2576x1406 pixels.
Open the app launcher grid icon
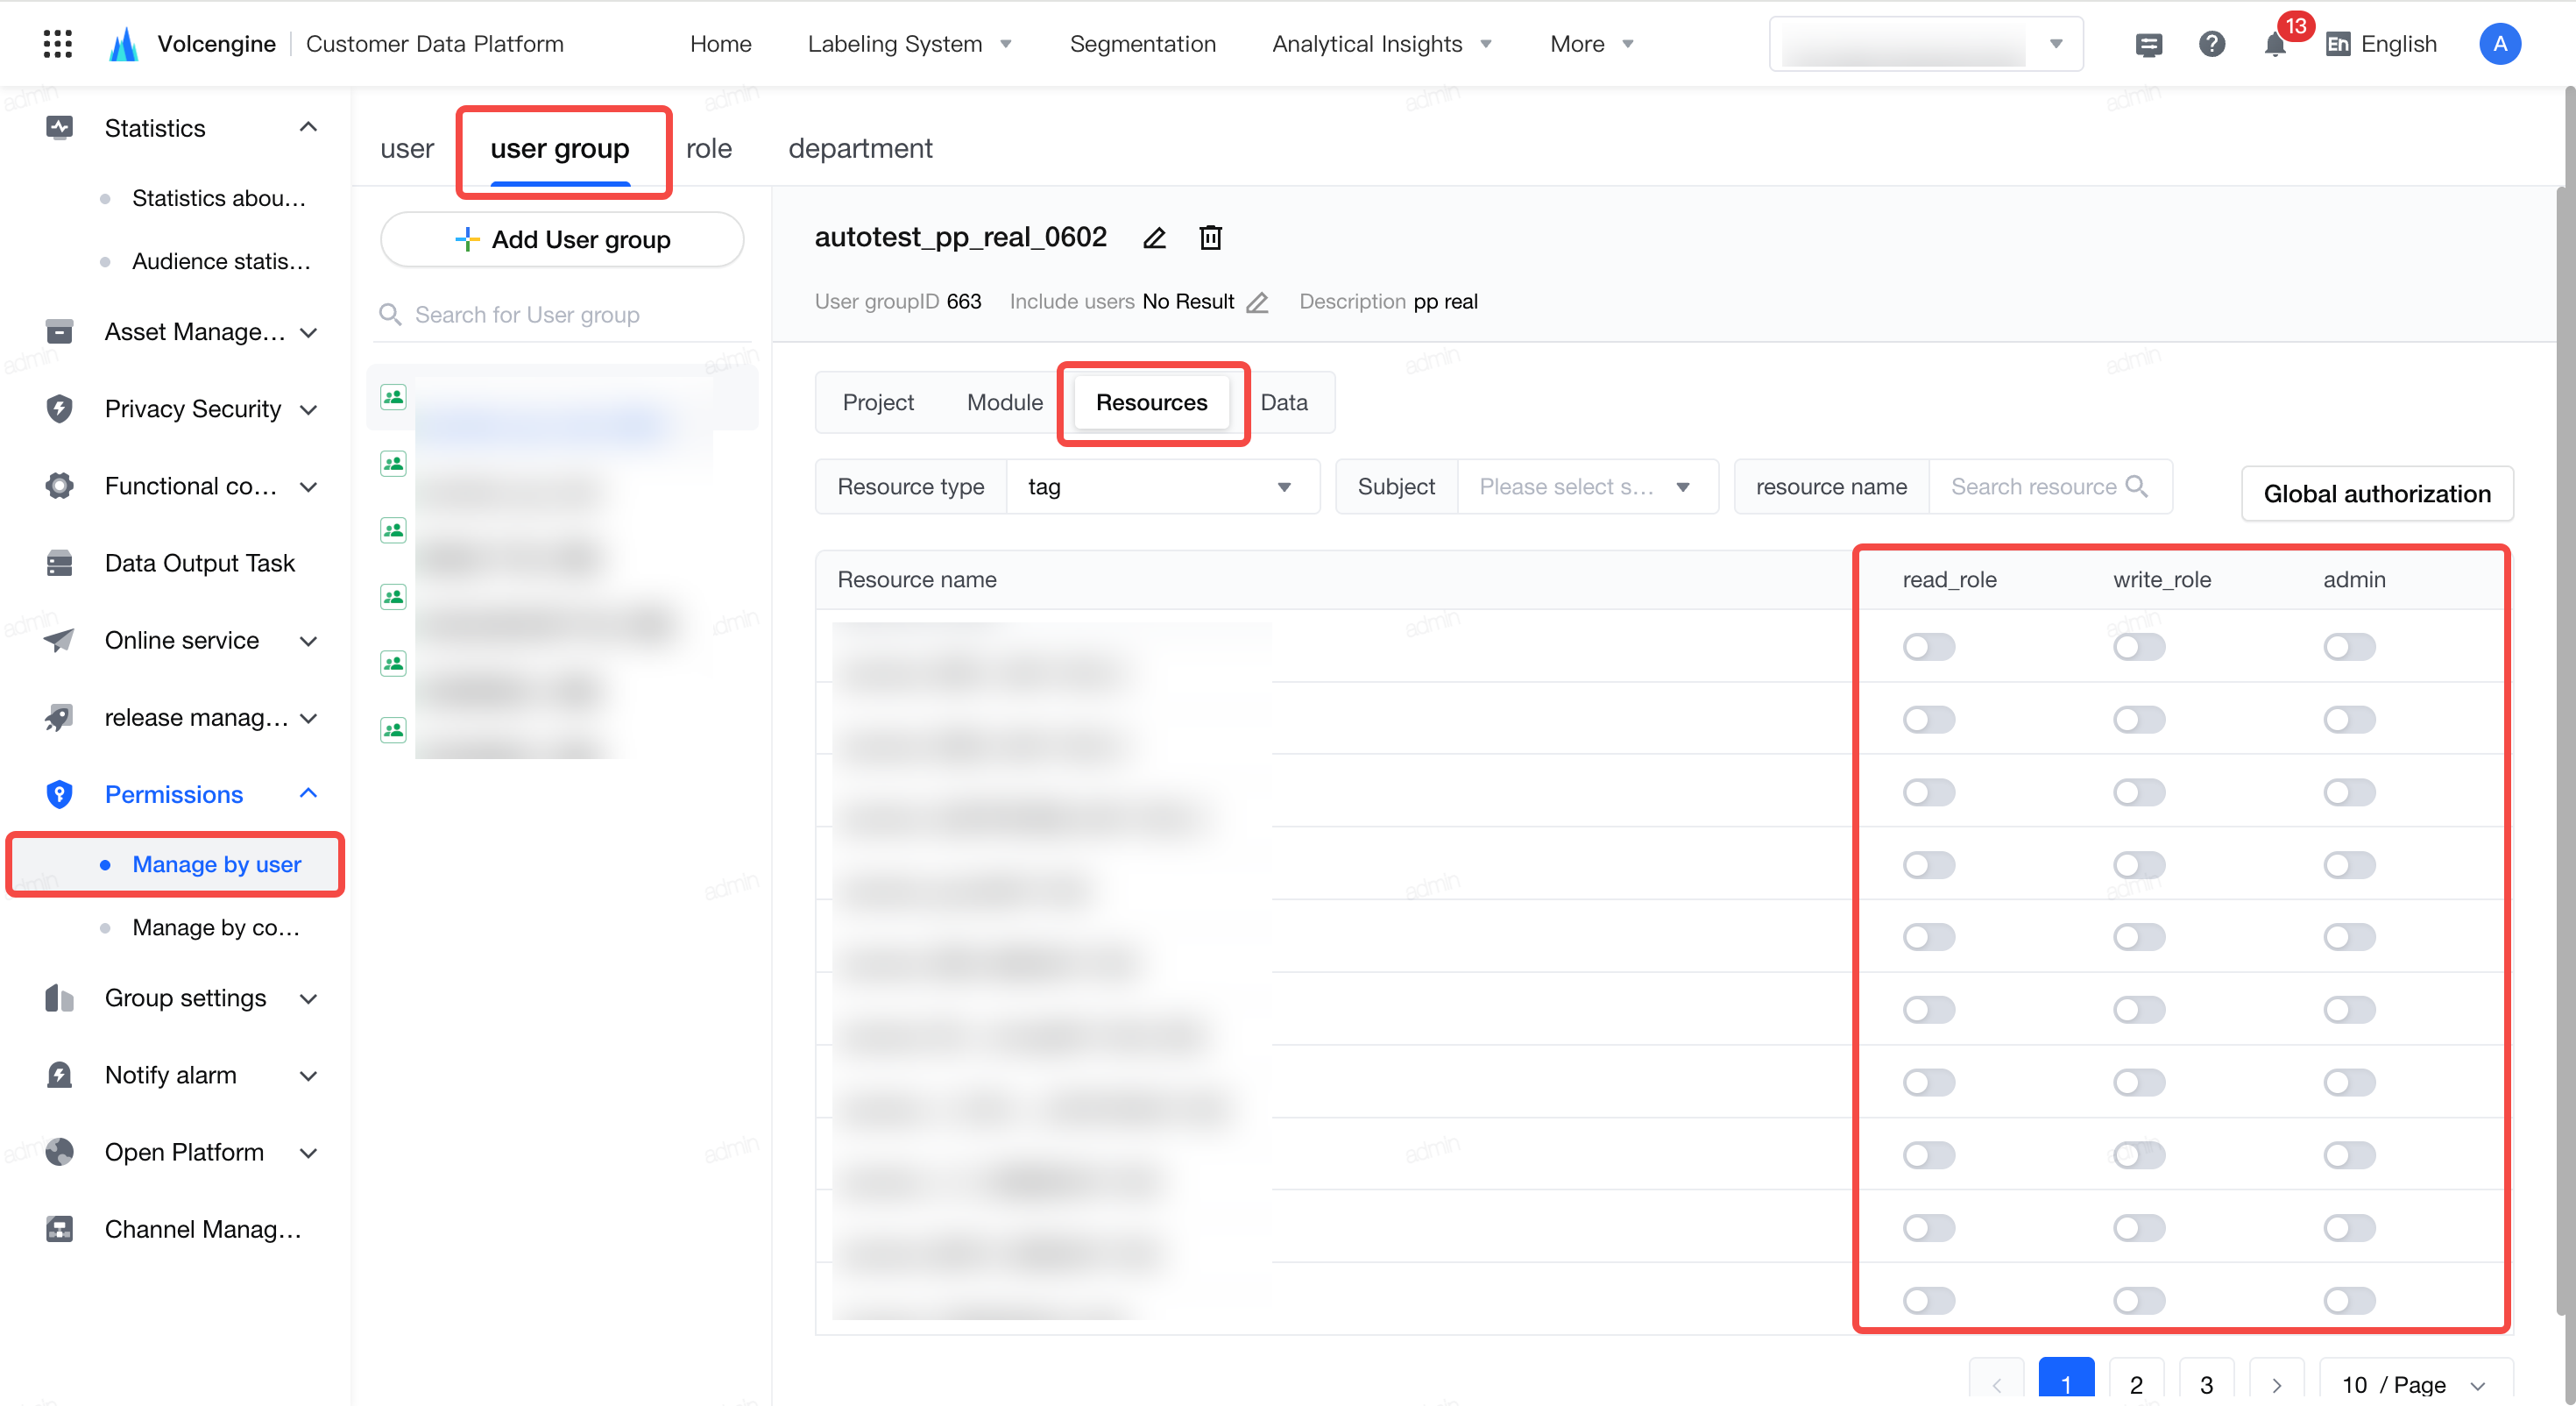click(x=58, y=43)
